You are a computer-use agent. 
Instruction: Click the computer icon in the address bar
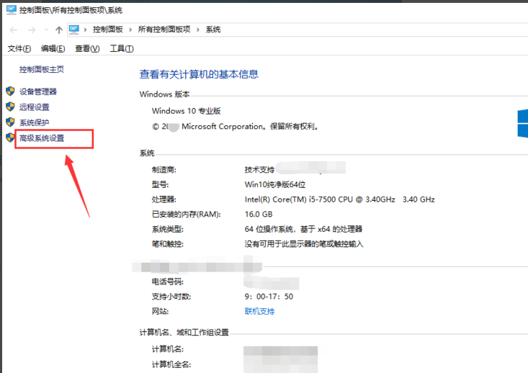point(74,30)
